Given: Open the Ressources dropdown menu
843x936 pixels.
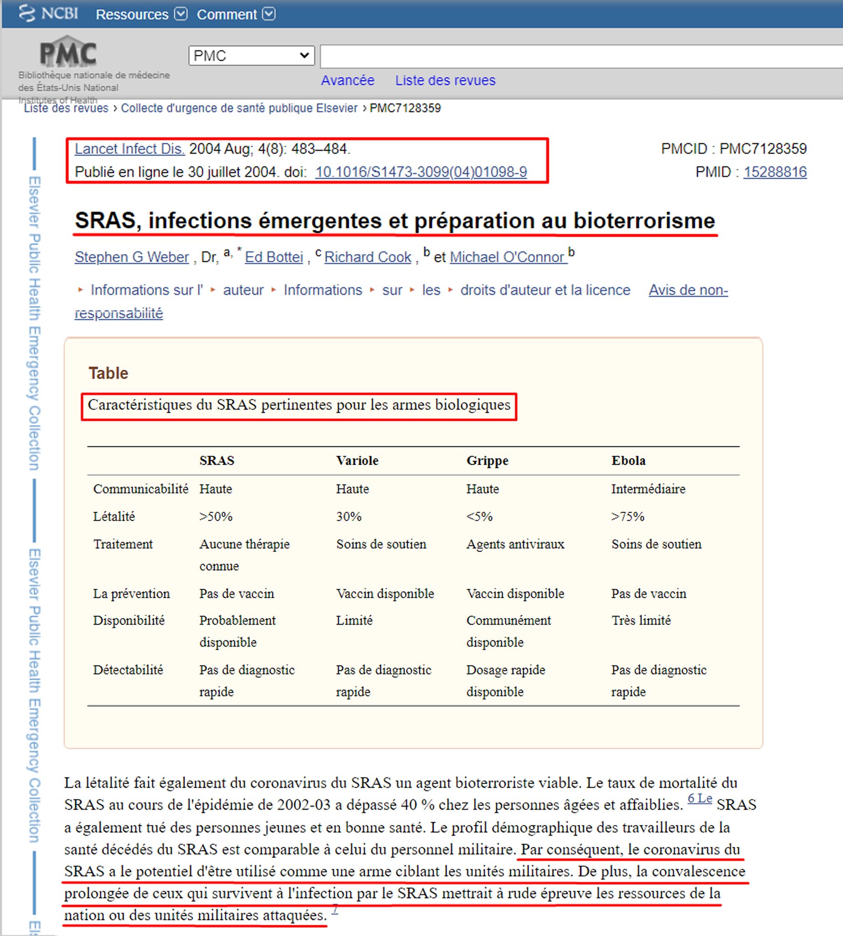Looking at the screenshot, I should point(141,14).
